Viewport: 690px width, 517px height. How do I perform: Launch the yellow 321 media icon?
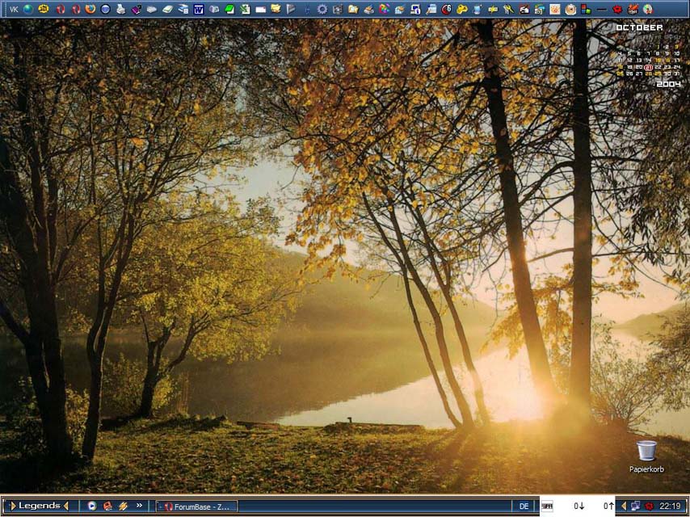tap(43, 9)
